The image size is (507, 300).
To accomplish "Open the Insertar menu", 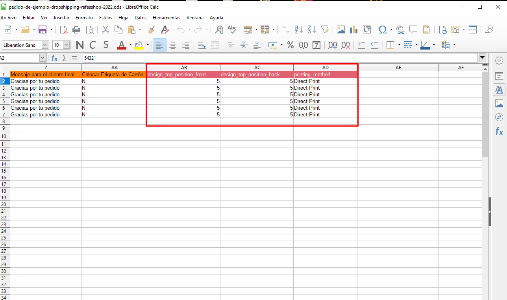I will [61, 18].
